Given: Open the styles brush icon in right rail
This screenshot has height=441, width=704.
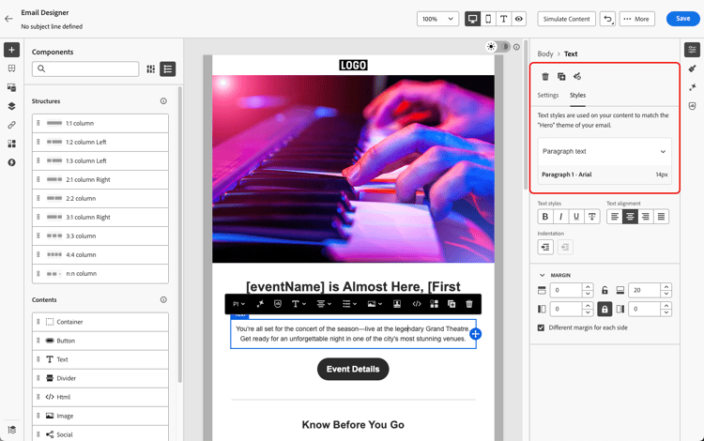Looking at the screenshot, I should point(692,68).
